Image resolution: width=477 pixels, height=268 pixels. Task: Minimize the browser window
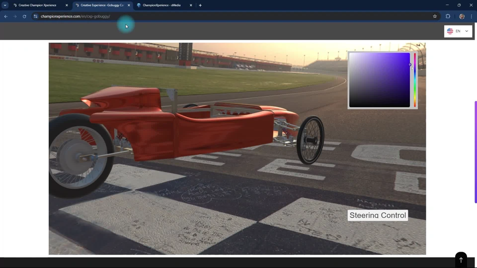pos(447,5)
